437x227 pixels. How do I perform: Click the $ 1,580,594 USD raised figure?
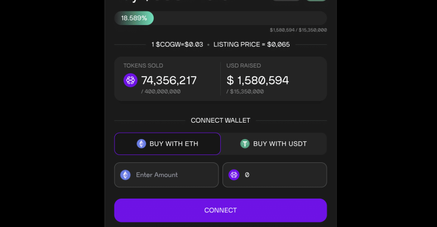[x=258, y=80]
